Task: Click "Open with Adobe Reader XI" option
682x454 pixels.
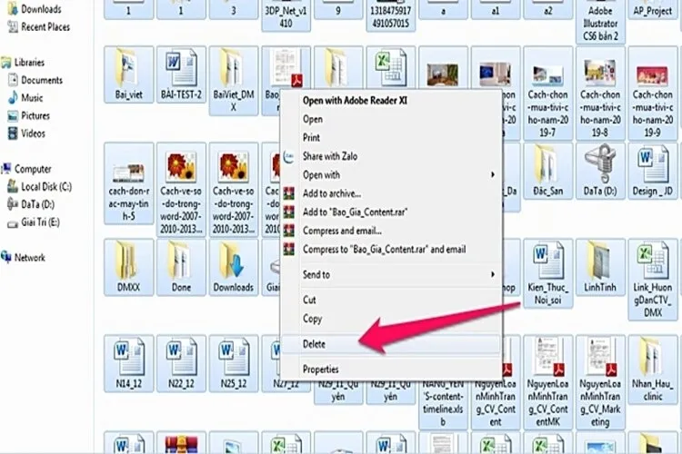Action: pyautogui.click(x=355, y=101)
